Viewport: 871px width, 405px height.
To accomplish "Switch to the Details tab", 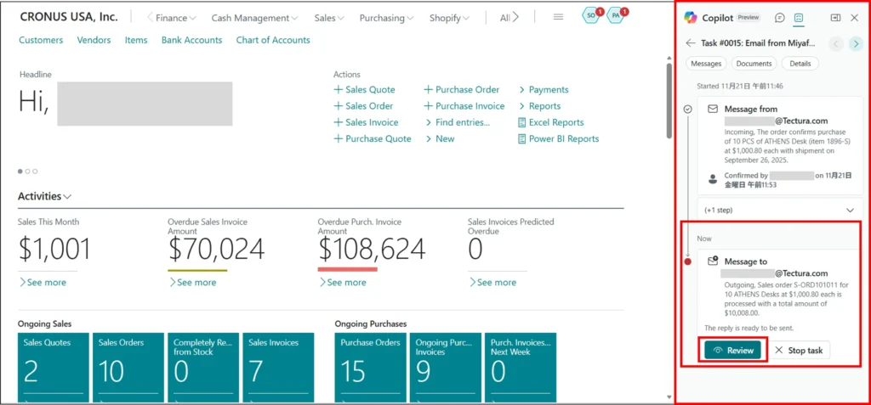I will [x=800, y=64].
